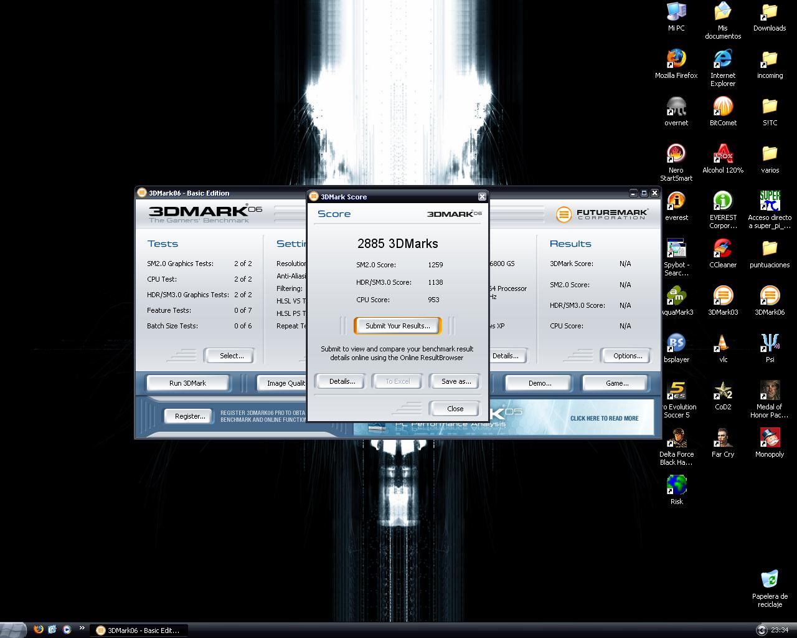Launch vlc media player shortcut
Image resolution: width=797 pixels, height=638 pixels.
[x=723, y=348]
